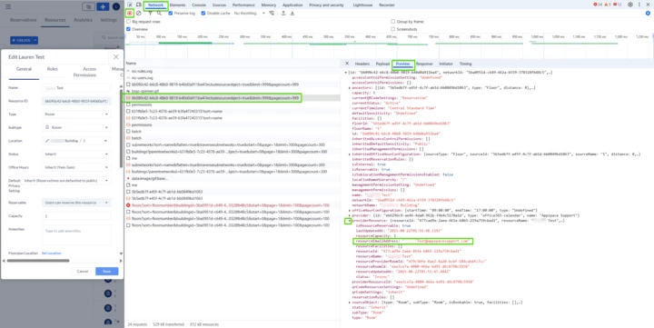Click the grey folder button in header
This screenshot has height=328, width=654.
point(88,6)
